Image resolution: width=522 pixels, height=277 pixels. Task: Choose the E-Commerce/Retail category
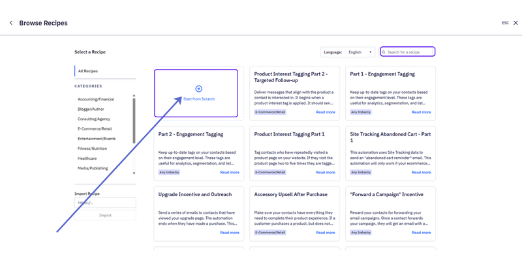(95, 128)
